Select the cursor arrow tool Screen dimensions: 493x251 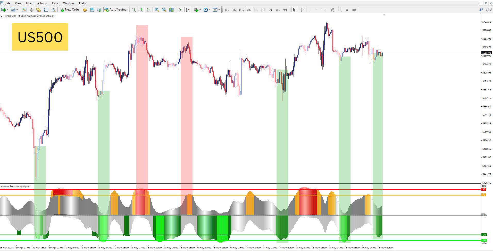click(x=294, y=10)
